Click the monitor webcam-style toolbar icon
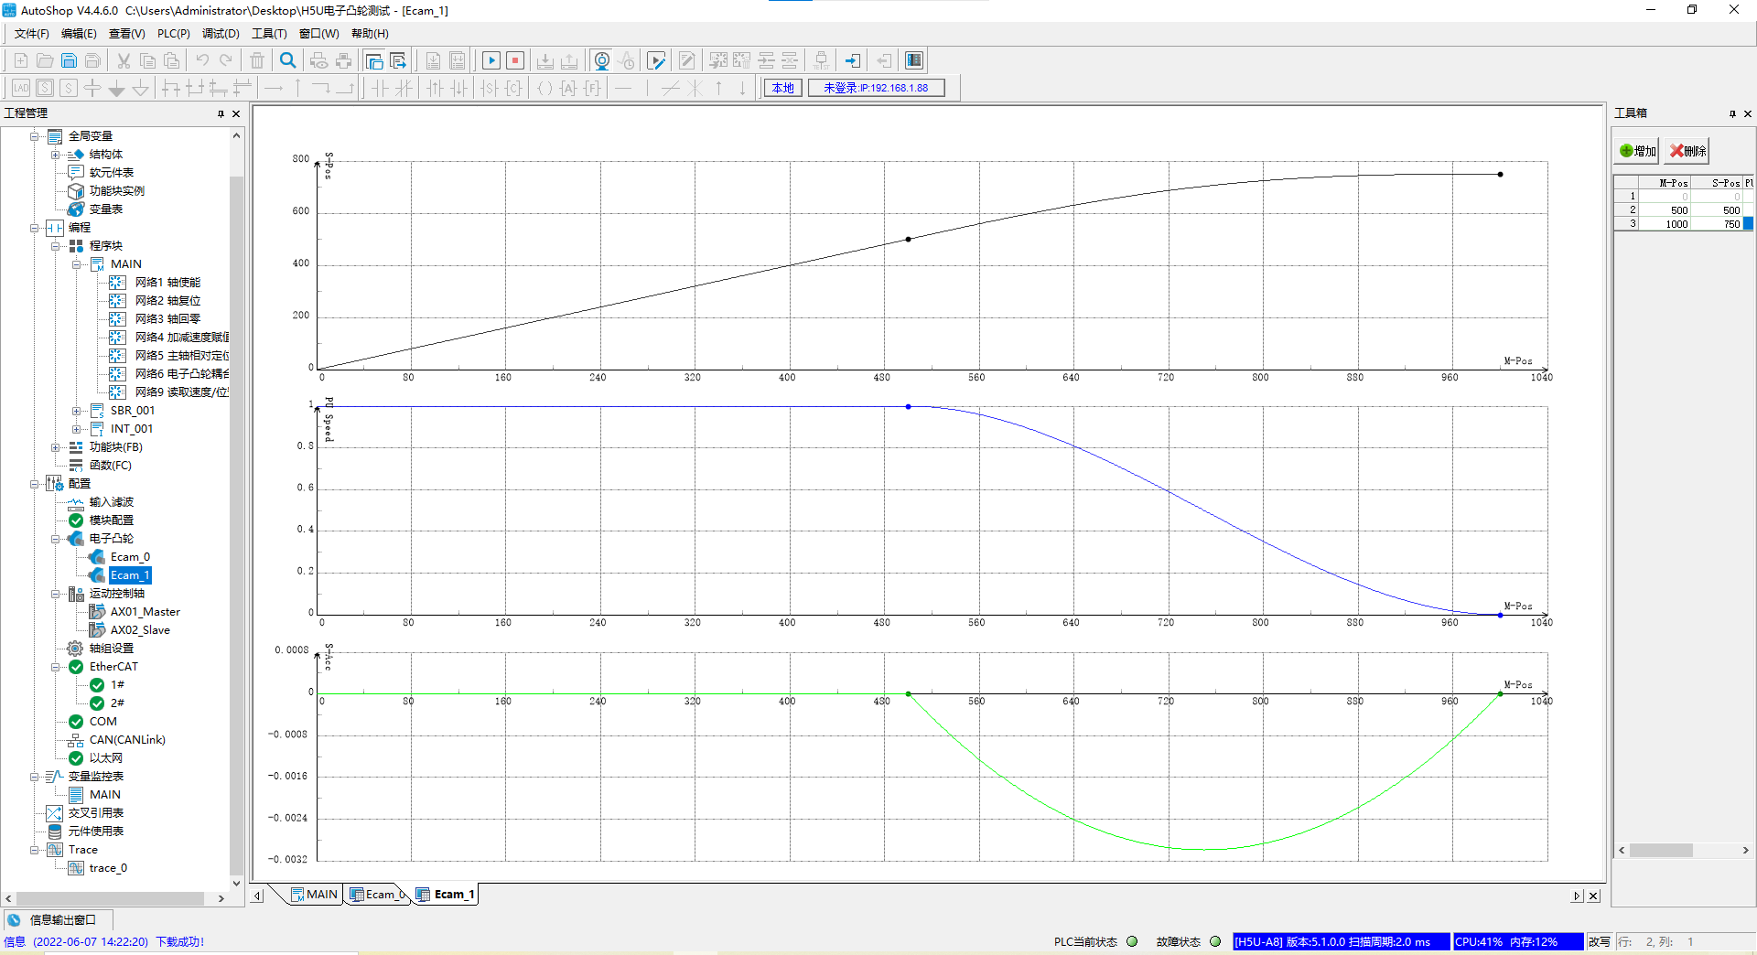This screenshot has height=955, width=1757. coord(601,60)
